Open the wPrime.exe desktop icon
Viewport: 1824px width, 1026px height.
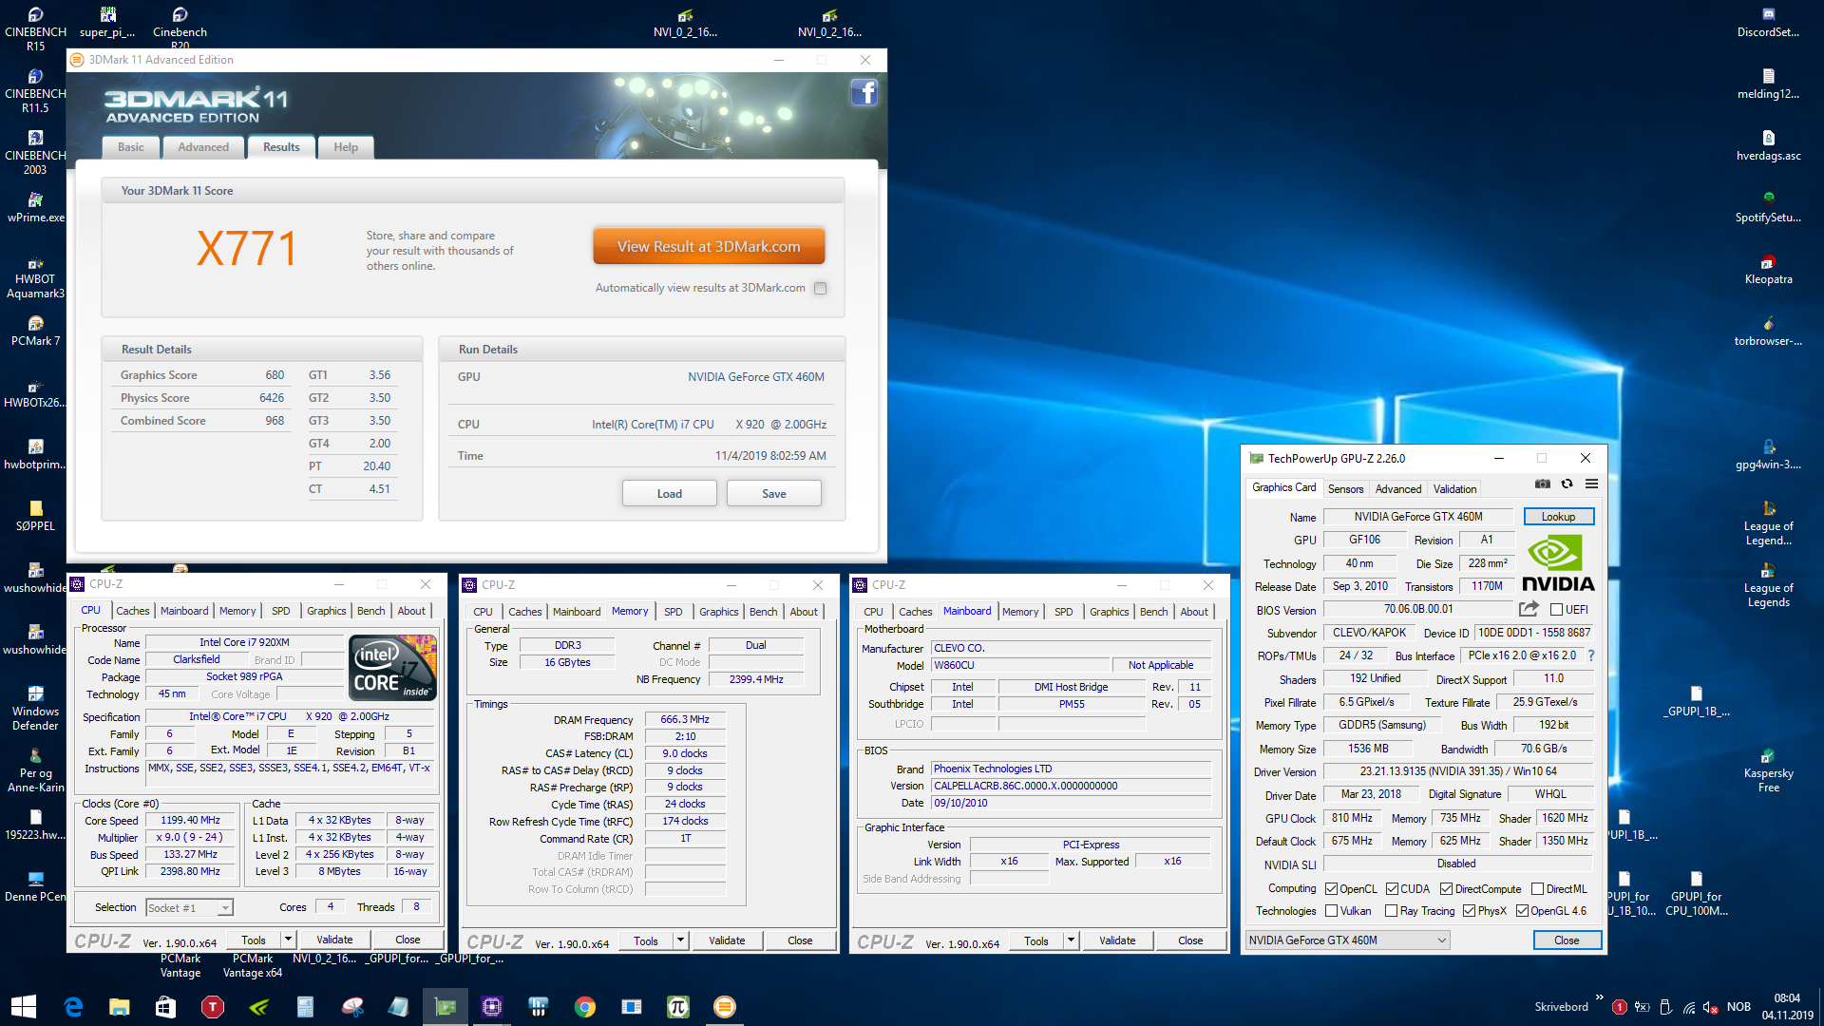(35, 207)
